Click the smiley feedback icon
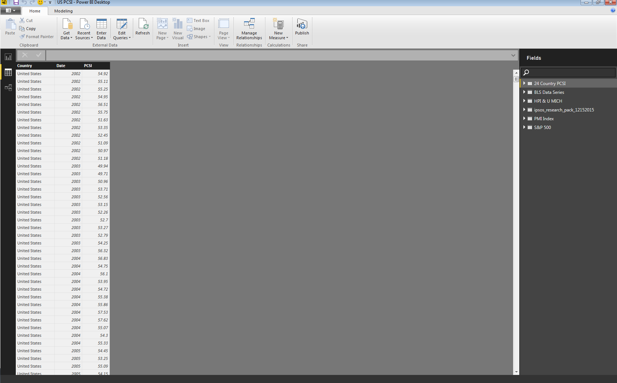 [x=40, y=2]
